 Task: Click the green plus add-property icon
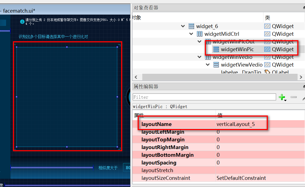282,97
